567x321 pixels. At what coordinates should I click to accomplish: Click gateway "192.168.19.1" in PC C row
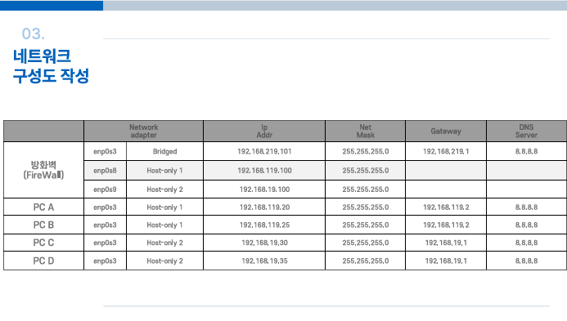446,243
